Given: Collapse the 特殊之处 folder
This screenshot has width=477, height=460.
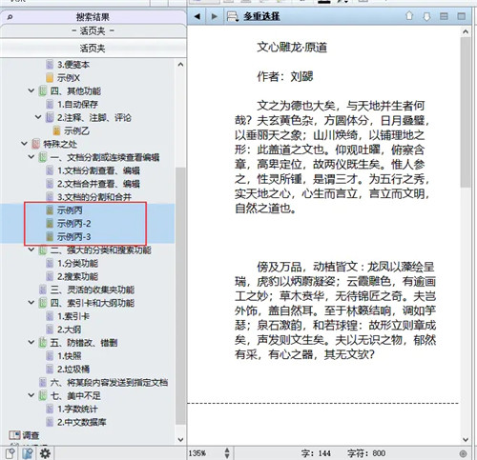Looking at the screenshot, I should point(24,144).
